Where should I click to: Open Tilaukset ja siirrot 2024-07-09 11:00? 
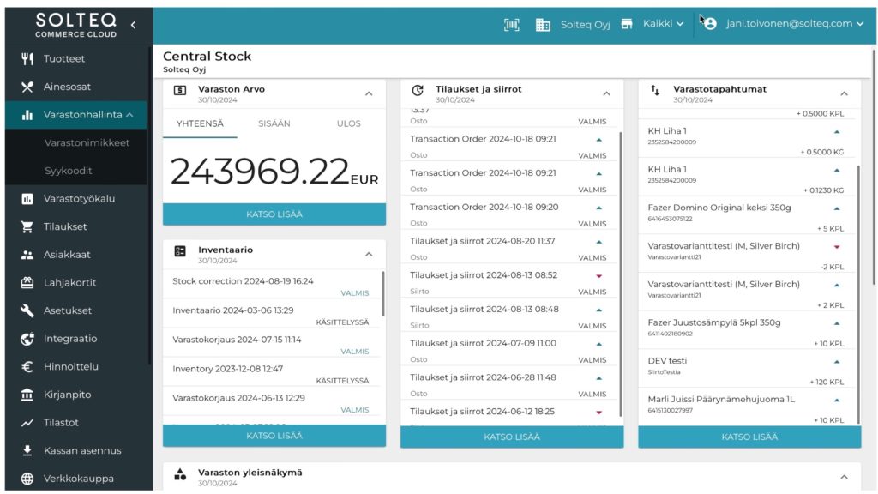tap(508, 351)
